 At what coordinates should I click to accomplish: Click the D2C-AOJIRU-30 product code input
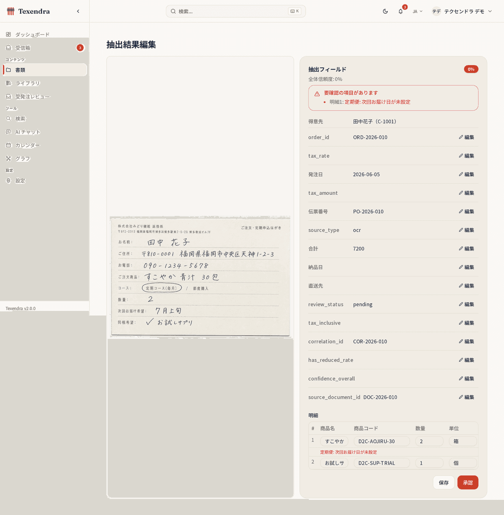click(382, 441)
